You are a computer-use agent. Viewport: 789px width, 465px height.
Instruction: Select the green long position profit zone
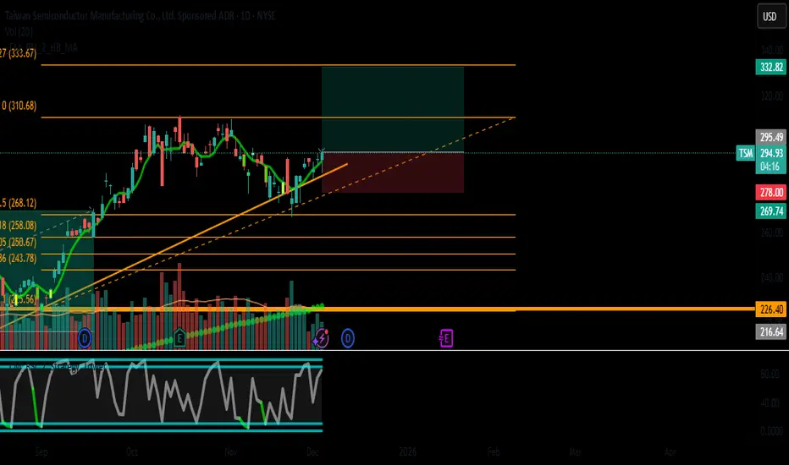click(x=393, y=109)
